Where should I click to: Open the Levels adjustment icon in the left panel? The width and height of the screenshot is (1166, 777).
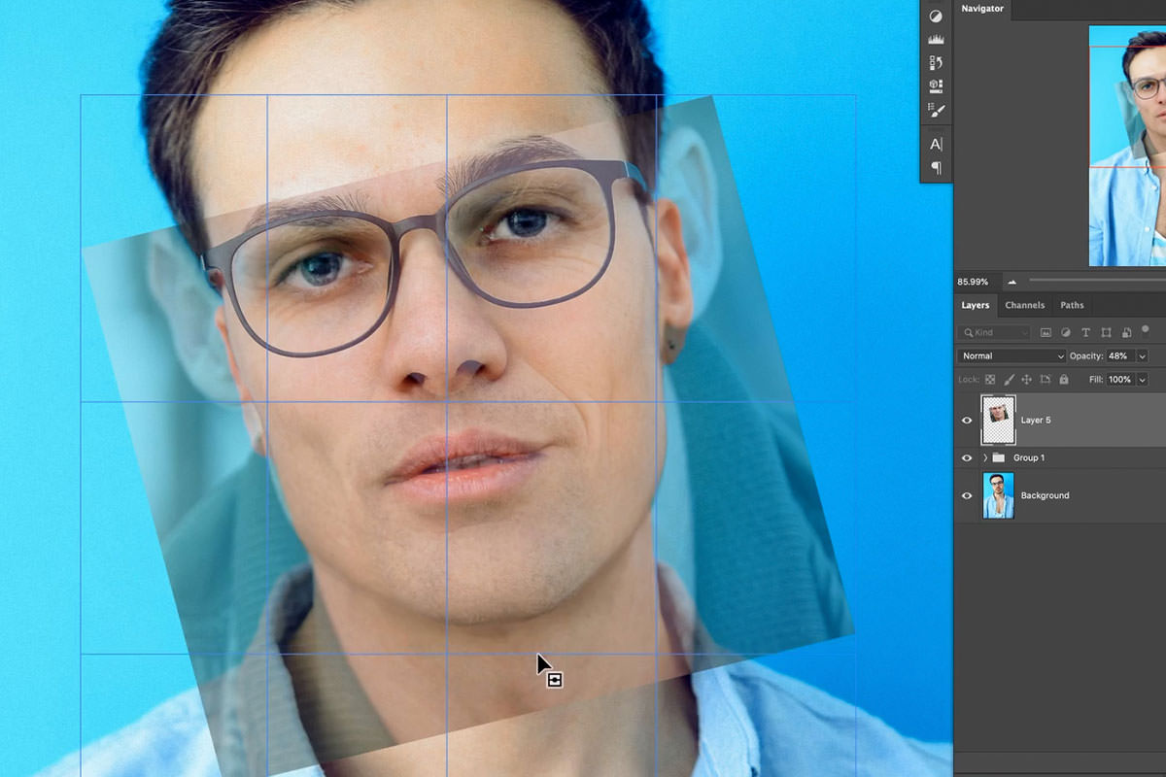click(x=936, y=37)
